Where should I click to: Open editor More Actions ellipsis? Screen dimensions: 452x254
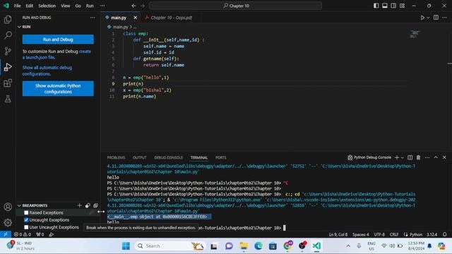click(444, 18)
